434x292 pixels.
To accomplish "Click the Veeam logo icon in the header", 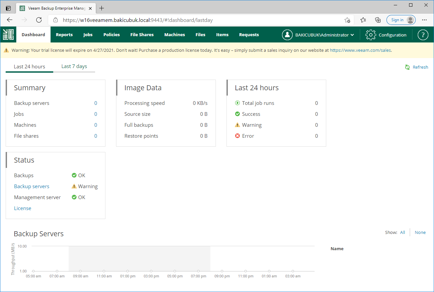I will [x=8, y=35].
